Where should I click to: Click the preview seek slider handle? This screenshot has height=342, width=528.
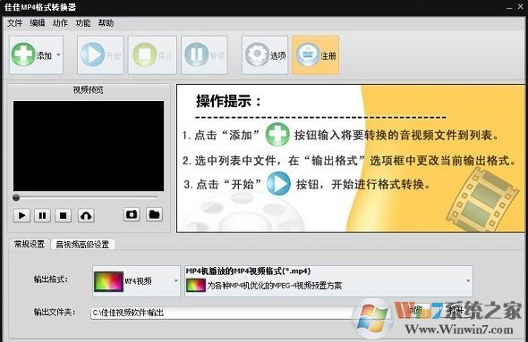[x=16, y=197]
